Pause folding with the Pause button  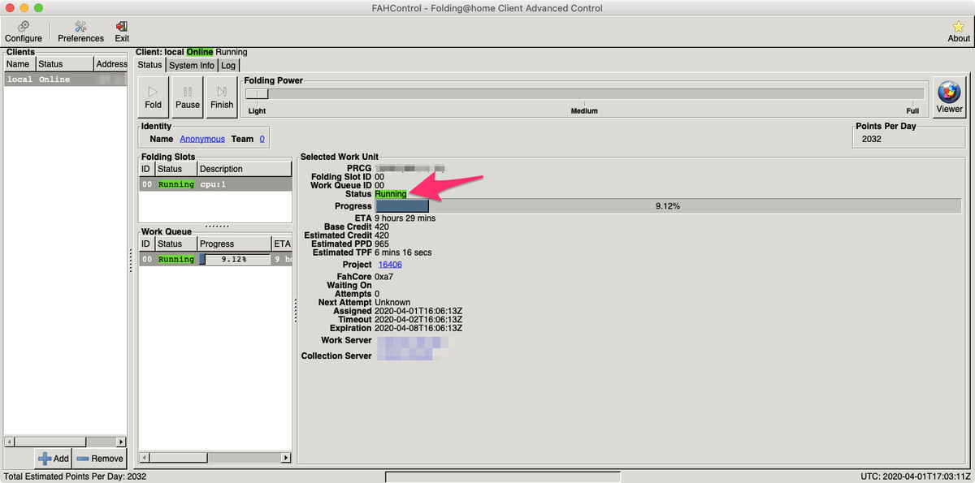pyautogui.click(x=188, y=97)
